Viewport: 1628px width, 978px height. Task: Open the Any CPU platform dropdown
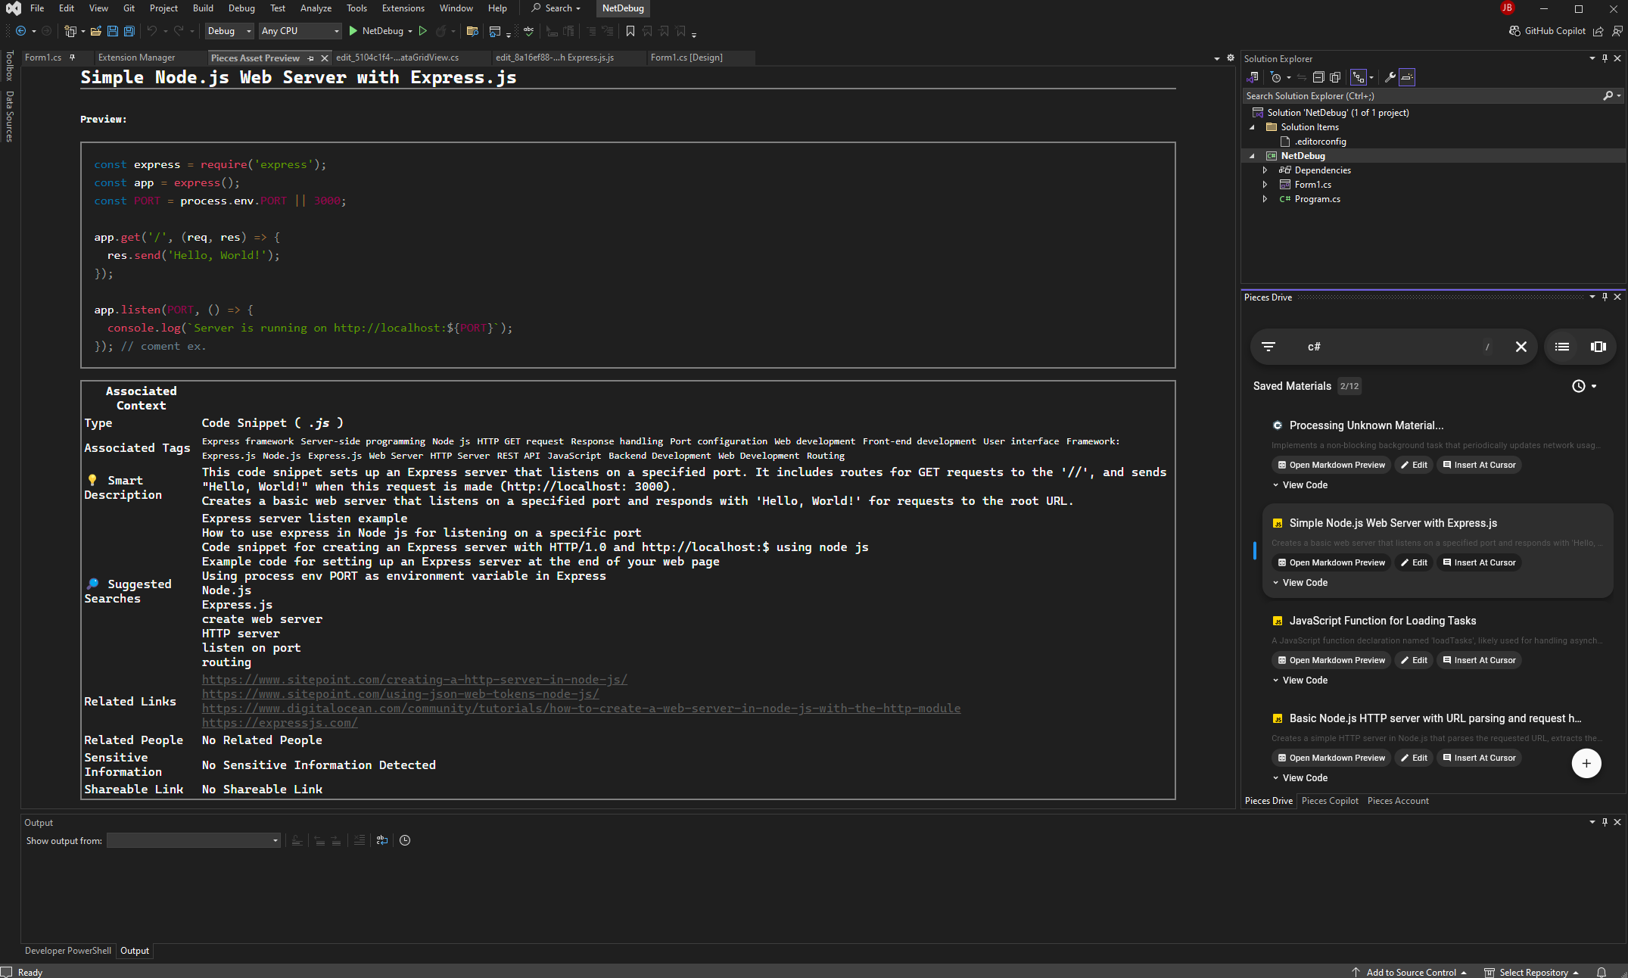[300, 31]
